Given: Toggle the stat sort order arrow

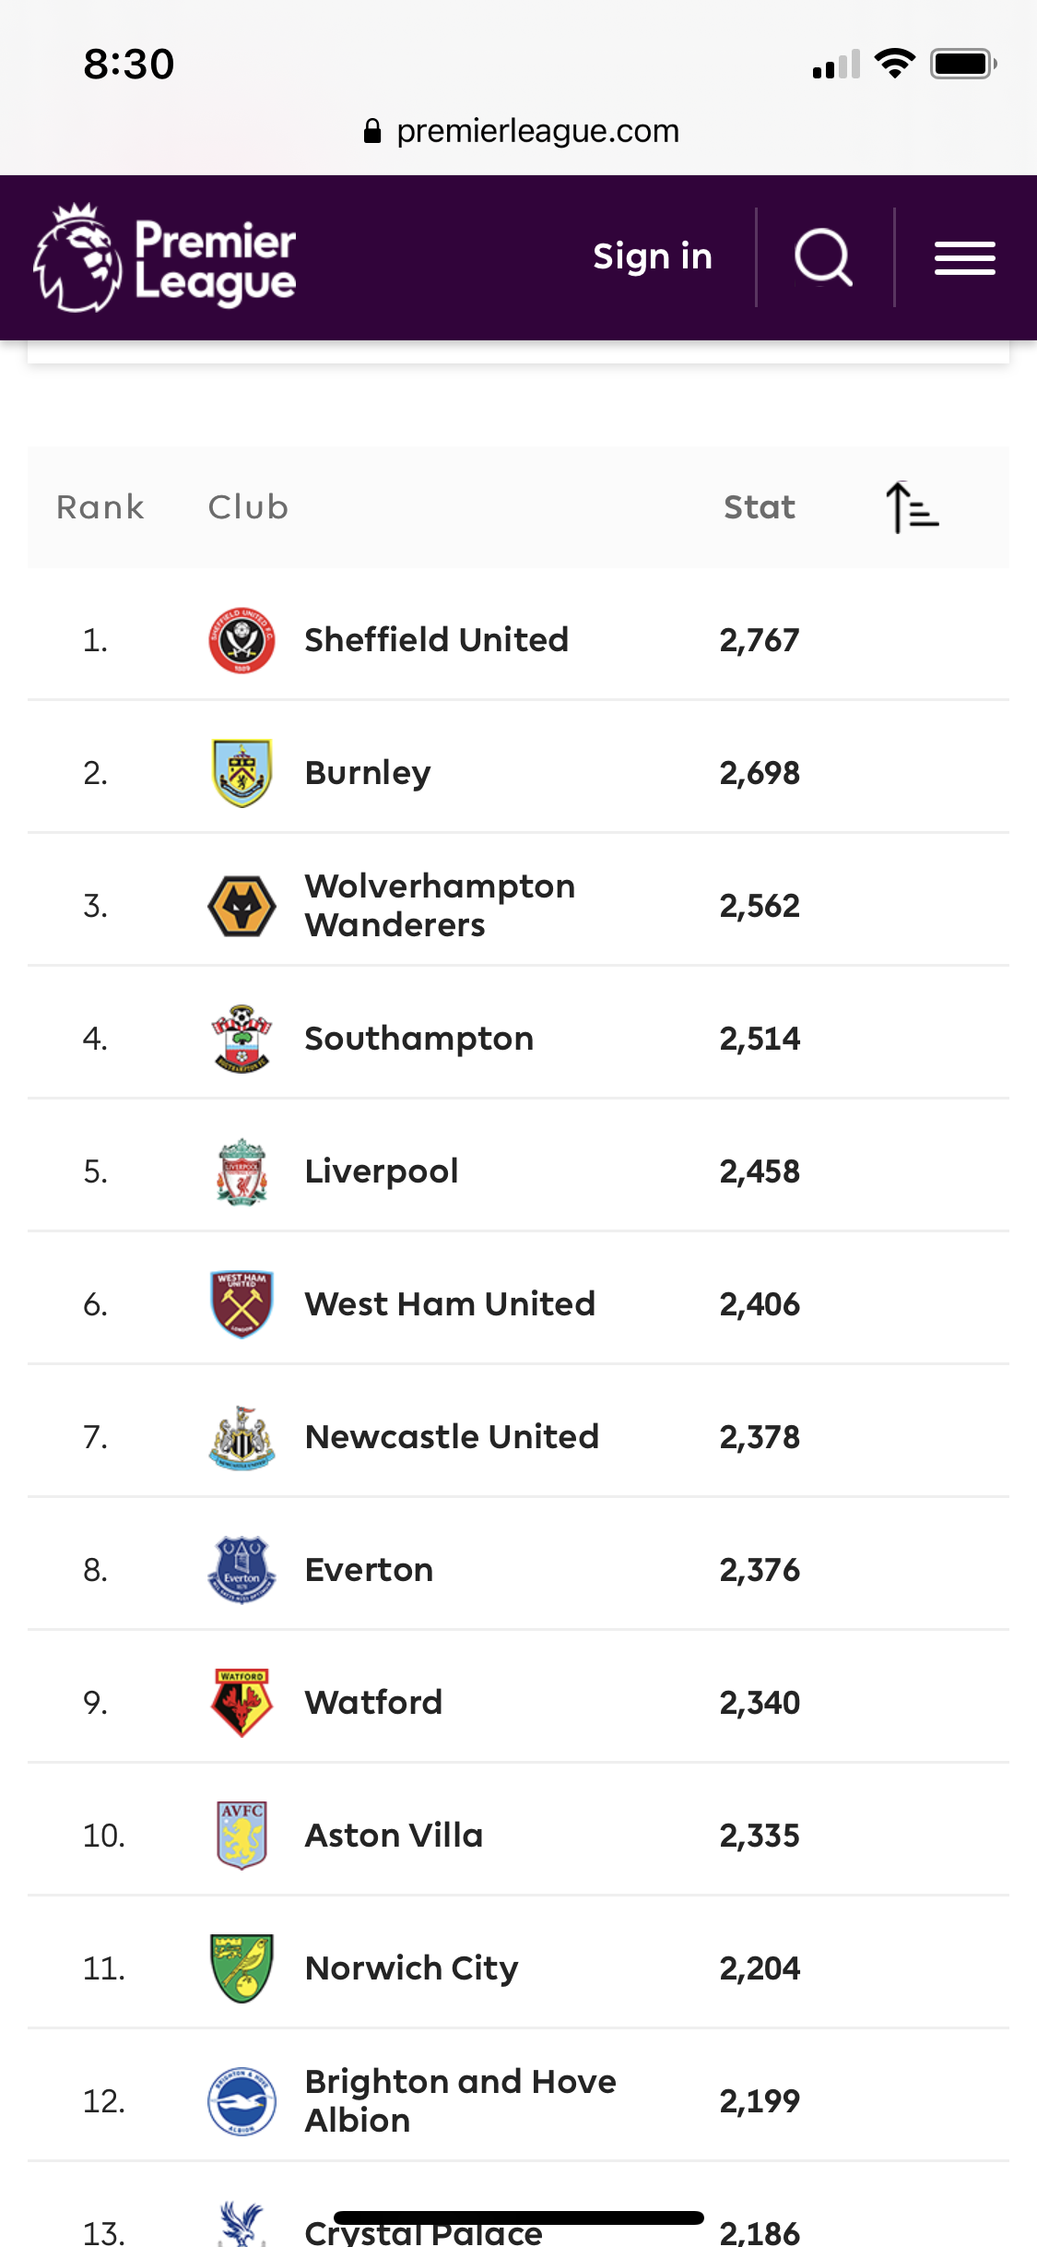Looking at the screenshot, I should [x=912, y=507].
